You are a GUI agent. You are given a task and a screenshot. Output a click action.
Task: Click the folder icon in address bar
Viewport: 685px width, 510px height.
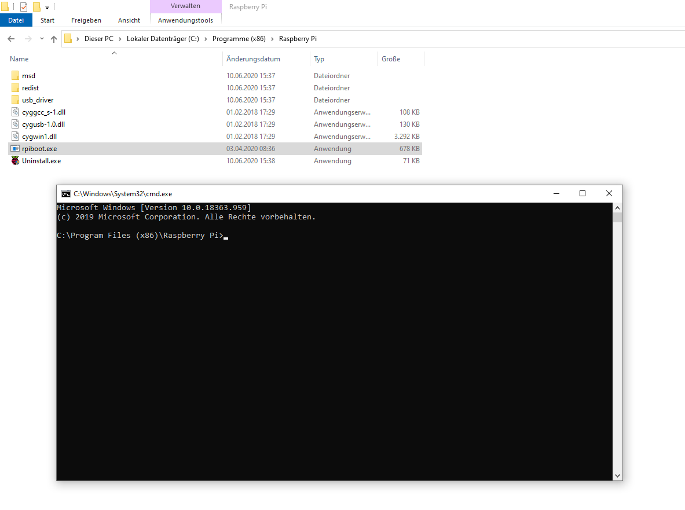pos(68,38)
